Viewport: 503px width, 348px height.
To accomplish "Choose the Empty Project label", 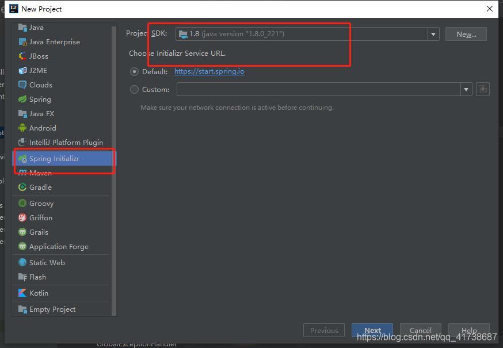I will (52, 309).
